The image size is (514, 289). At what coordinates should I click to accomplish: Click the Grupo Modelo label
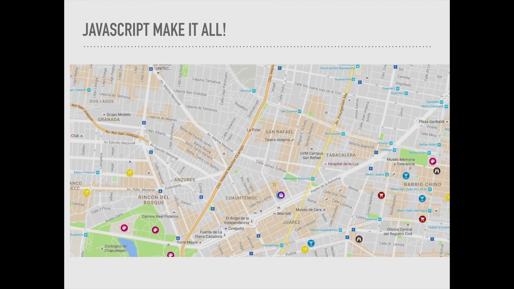(x=118, y=114)
